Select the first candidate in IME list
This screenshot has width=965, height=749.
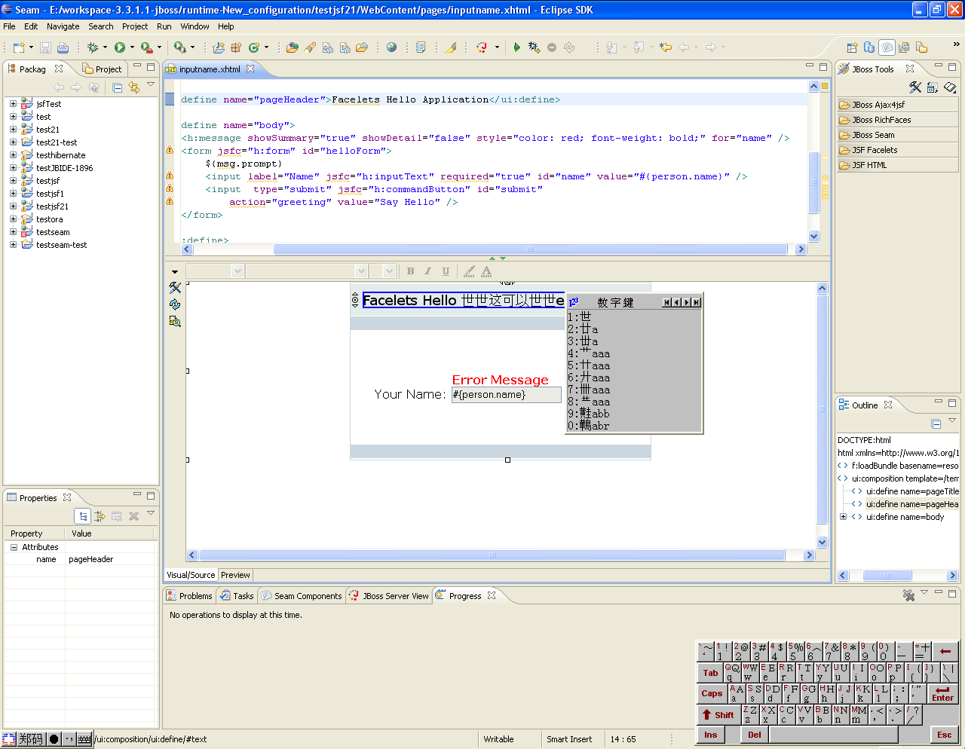[x=581, y=317]
